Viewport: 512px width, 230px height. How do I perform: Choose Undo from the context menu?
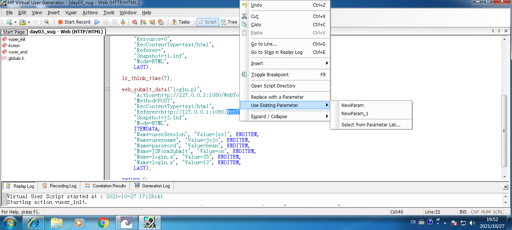[x=285, y=5]
